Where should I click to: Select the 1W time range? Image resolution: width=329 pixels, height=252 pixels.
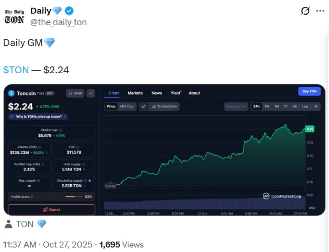click(267, 106)
